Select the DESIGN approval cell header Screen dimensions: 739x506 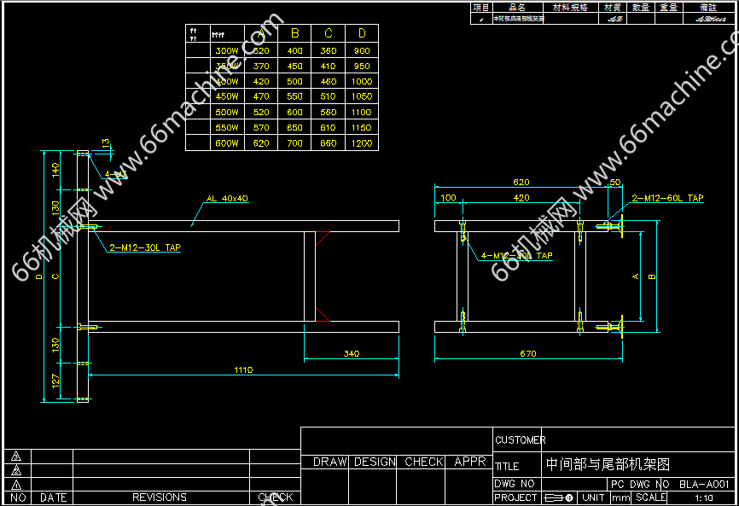tap(374, 462)
